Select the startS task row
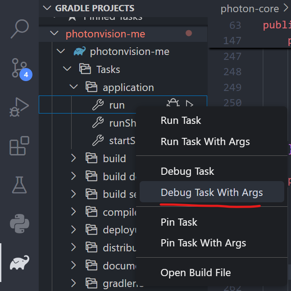The height and width of the screenshot is (291, 291). 87,140
